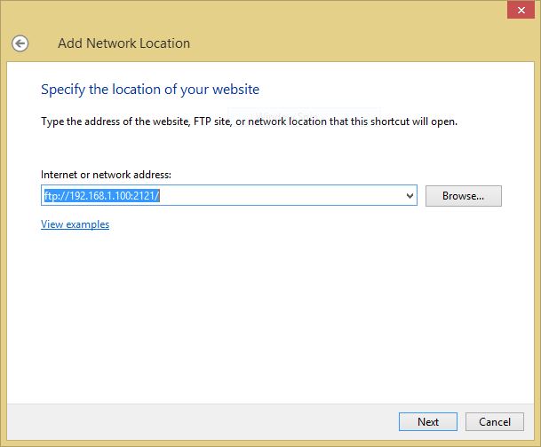Open the Browse... folder dialog
541x447 pixels.
coord(464,196)
